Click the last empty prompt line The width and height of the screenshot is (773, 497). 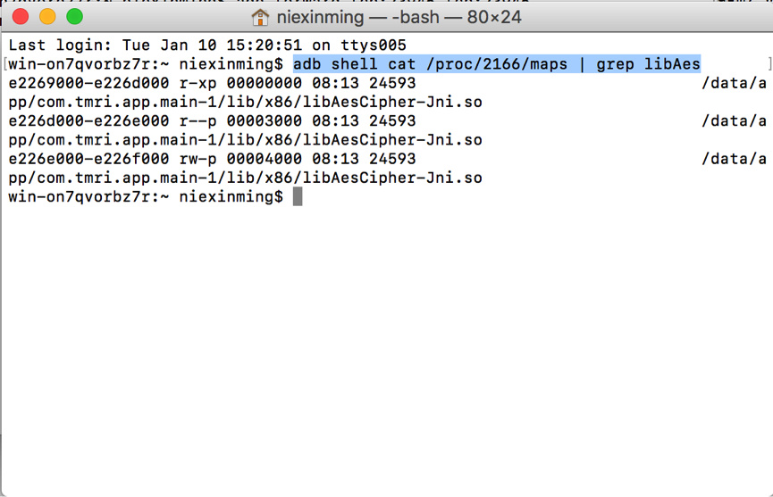click(146, 196)
